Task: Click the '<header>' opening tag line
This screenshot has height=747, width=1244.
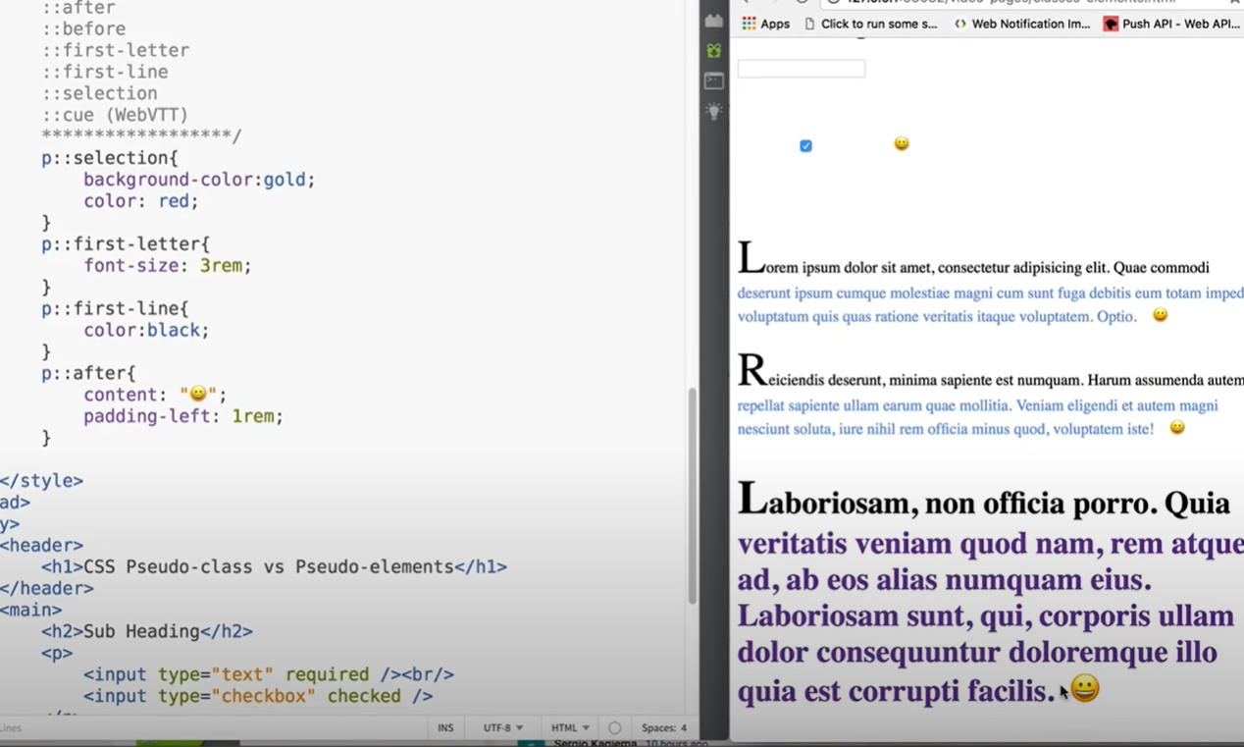Action: click(41, 546)
